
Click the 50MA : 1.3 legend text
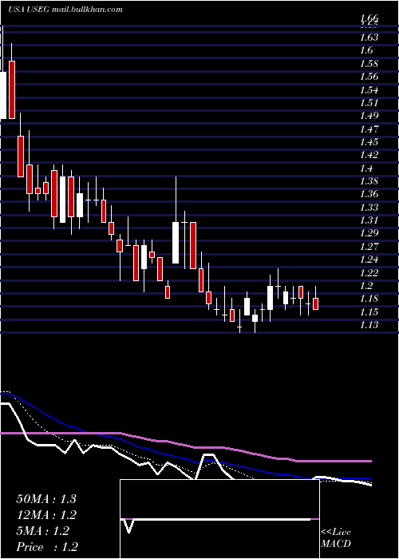(46, 499)
